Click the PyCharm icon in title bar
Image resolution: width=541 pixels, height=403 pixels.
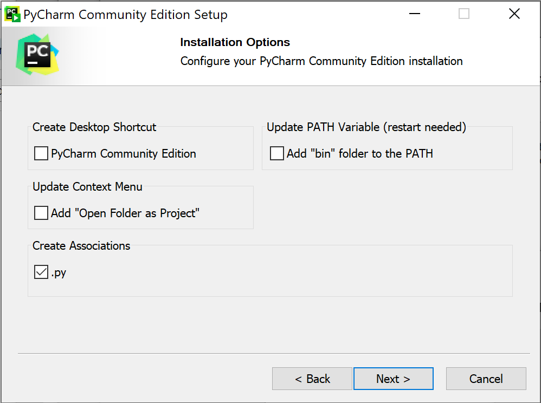click(12, 14)
